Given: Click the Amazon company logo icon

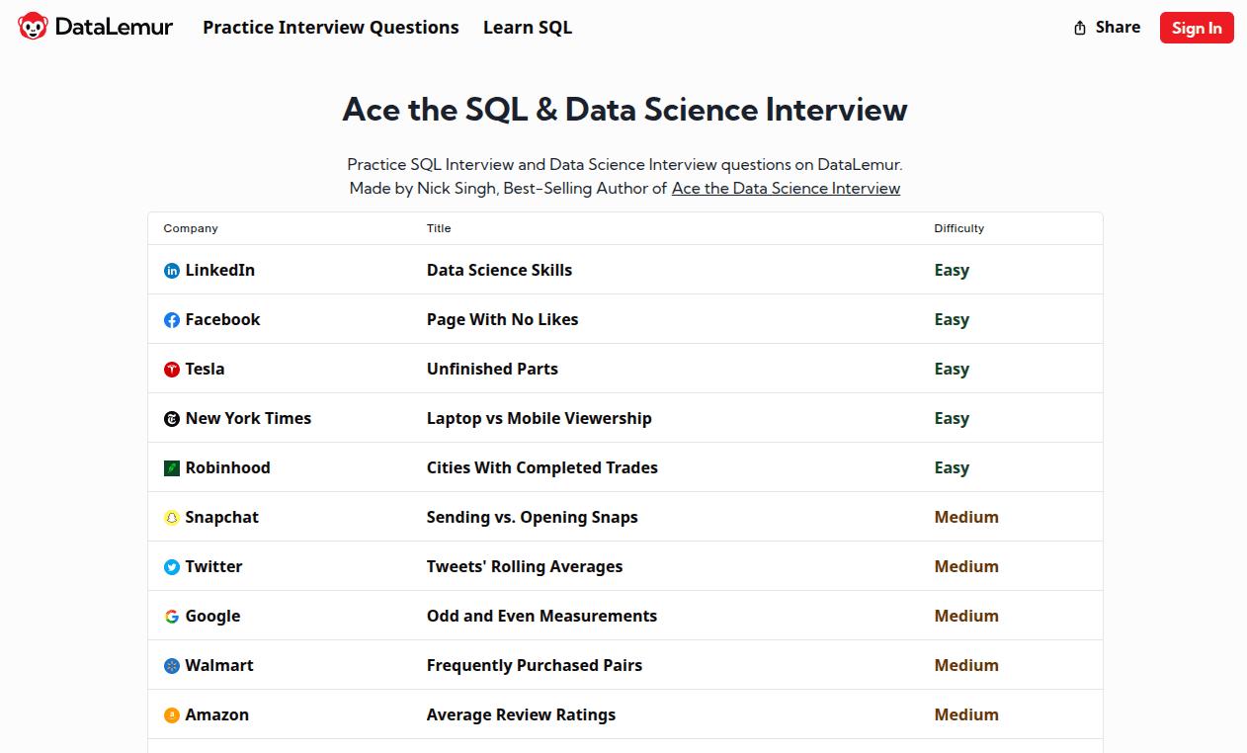Looking at the screenshot, I should [x=172, y=715].
